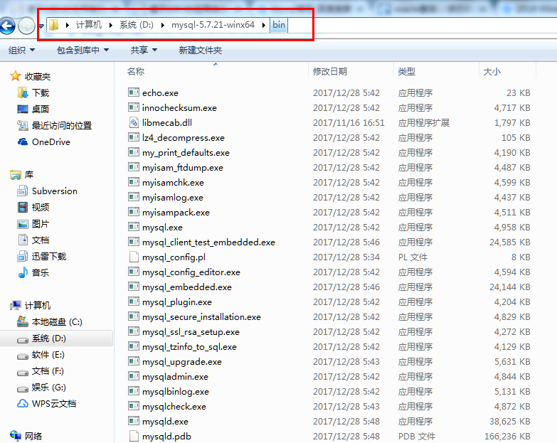Select libmecab.dll file icon
This screenshot has height=443, width=557.
coord(134,122)
